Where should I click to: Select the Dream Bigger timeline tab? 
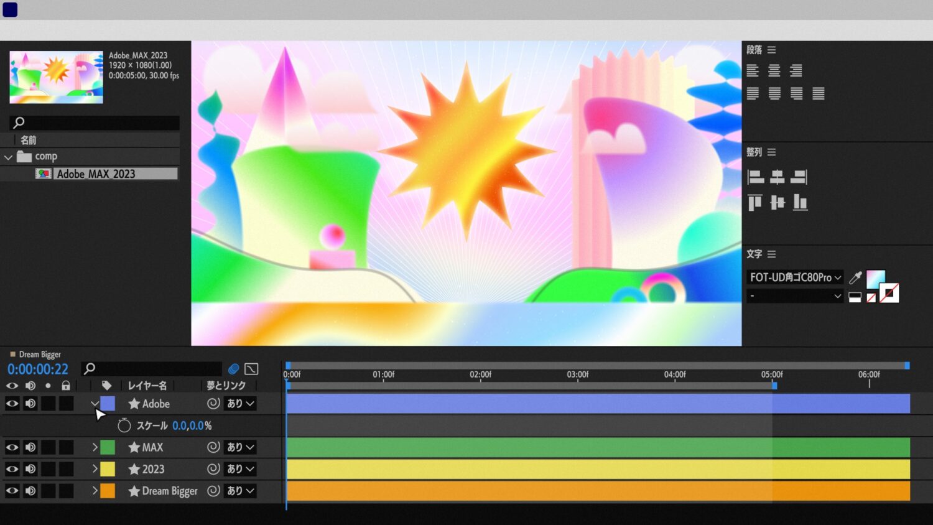(x=35, y=355)
